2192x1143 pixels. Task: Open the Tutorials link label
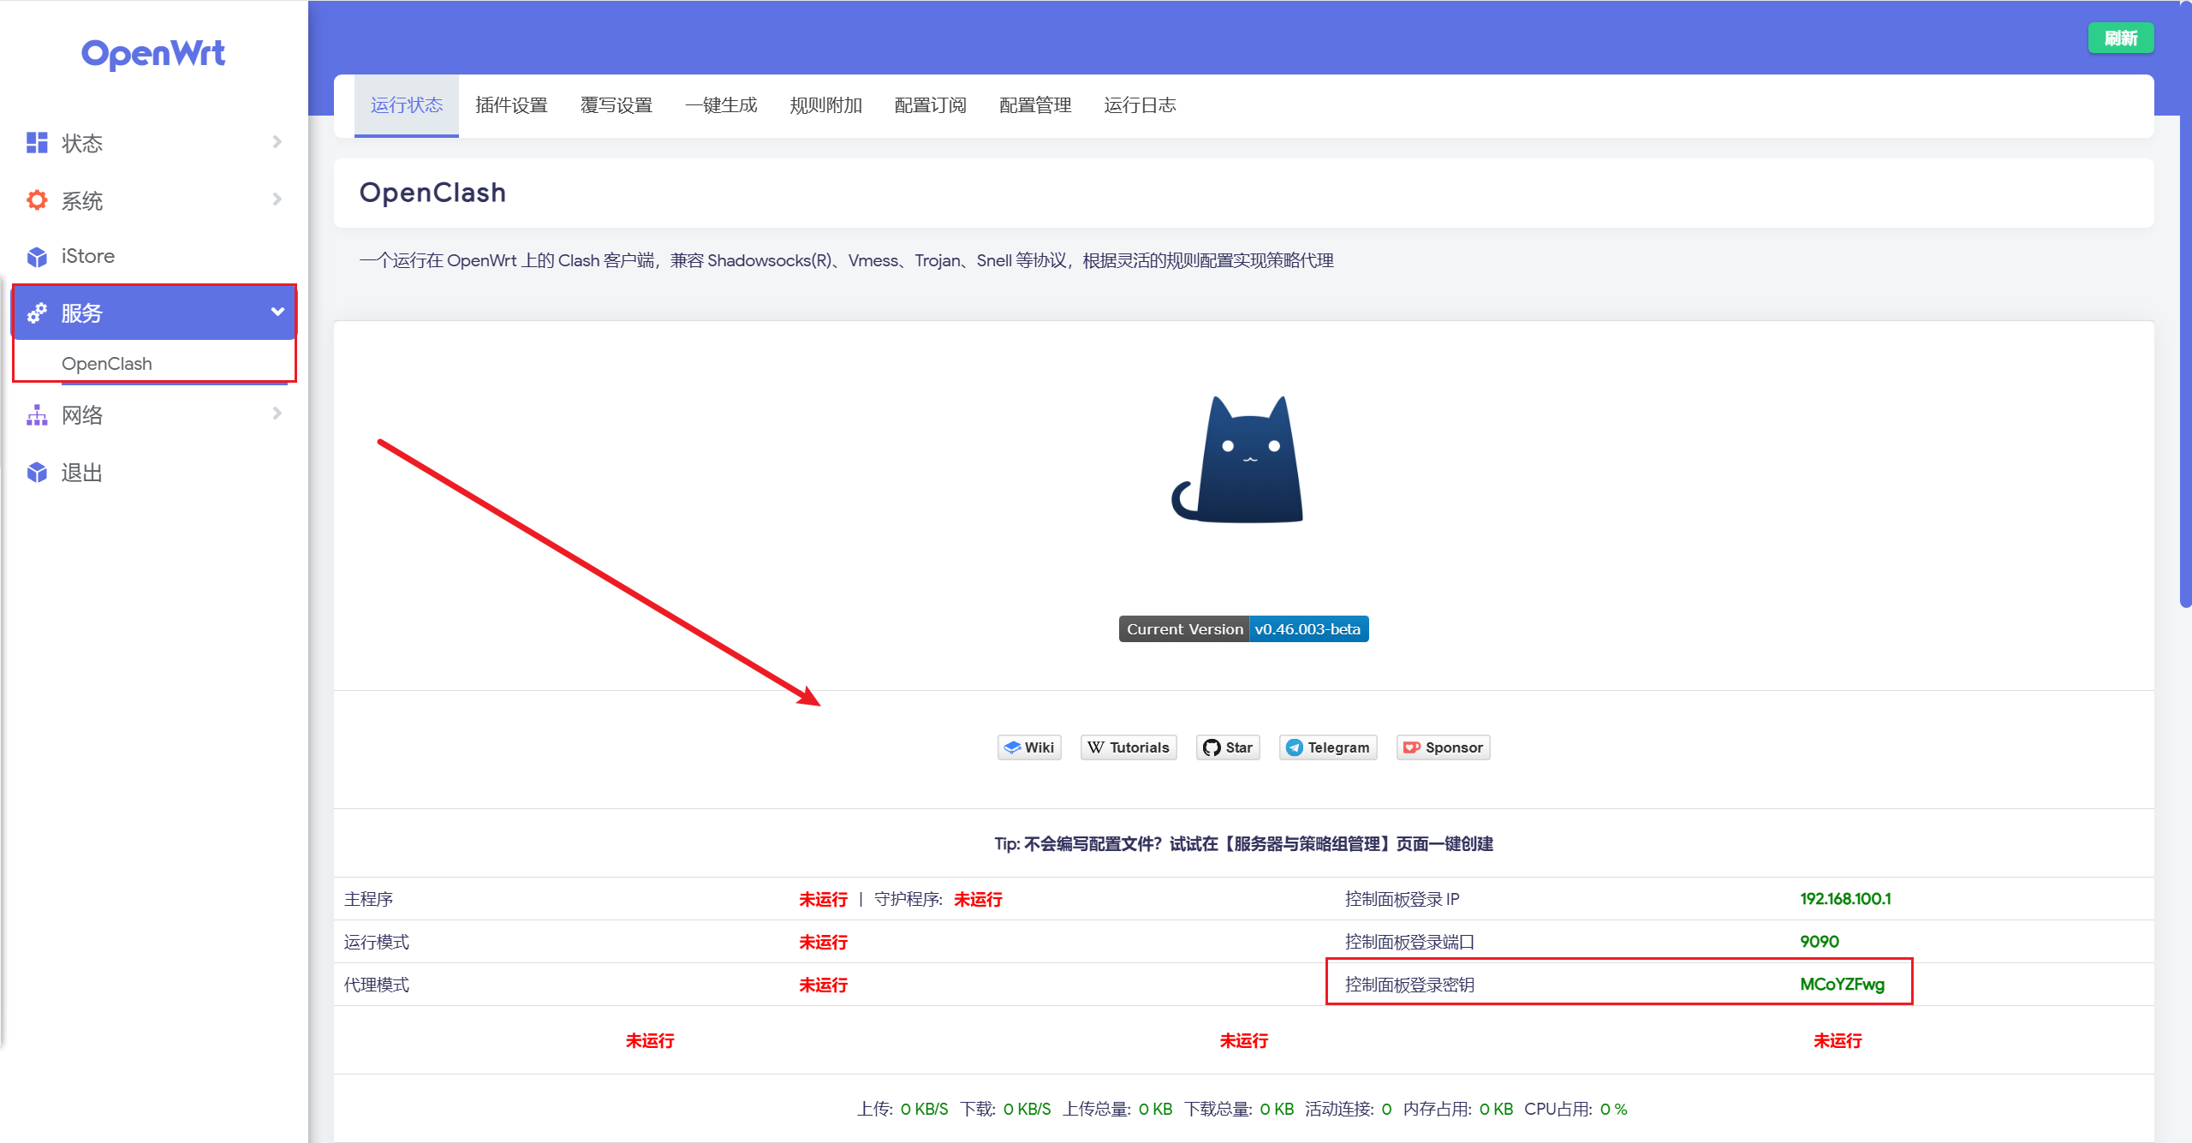tap(1140, 747)
